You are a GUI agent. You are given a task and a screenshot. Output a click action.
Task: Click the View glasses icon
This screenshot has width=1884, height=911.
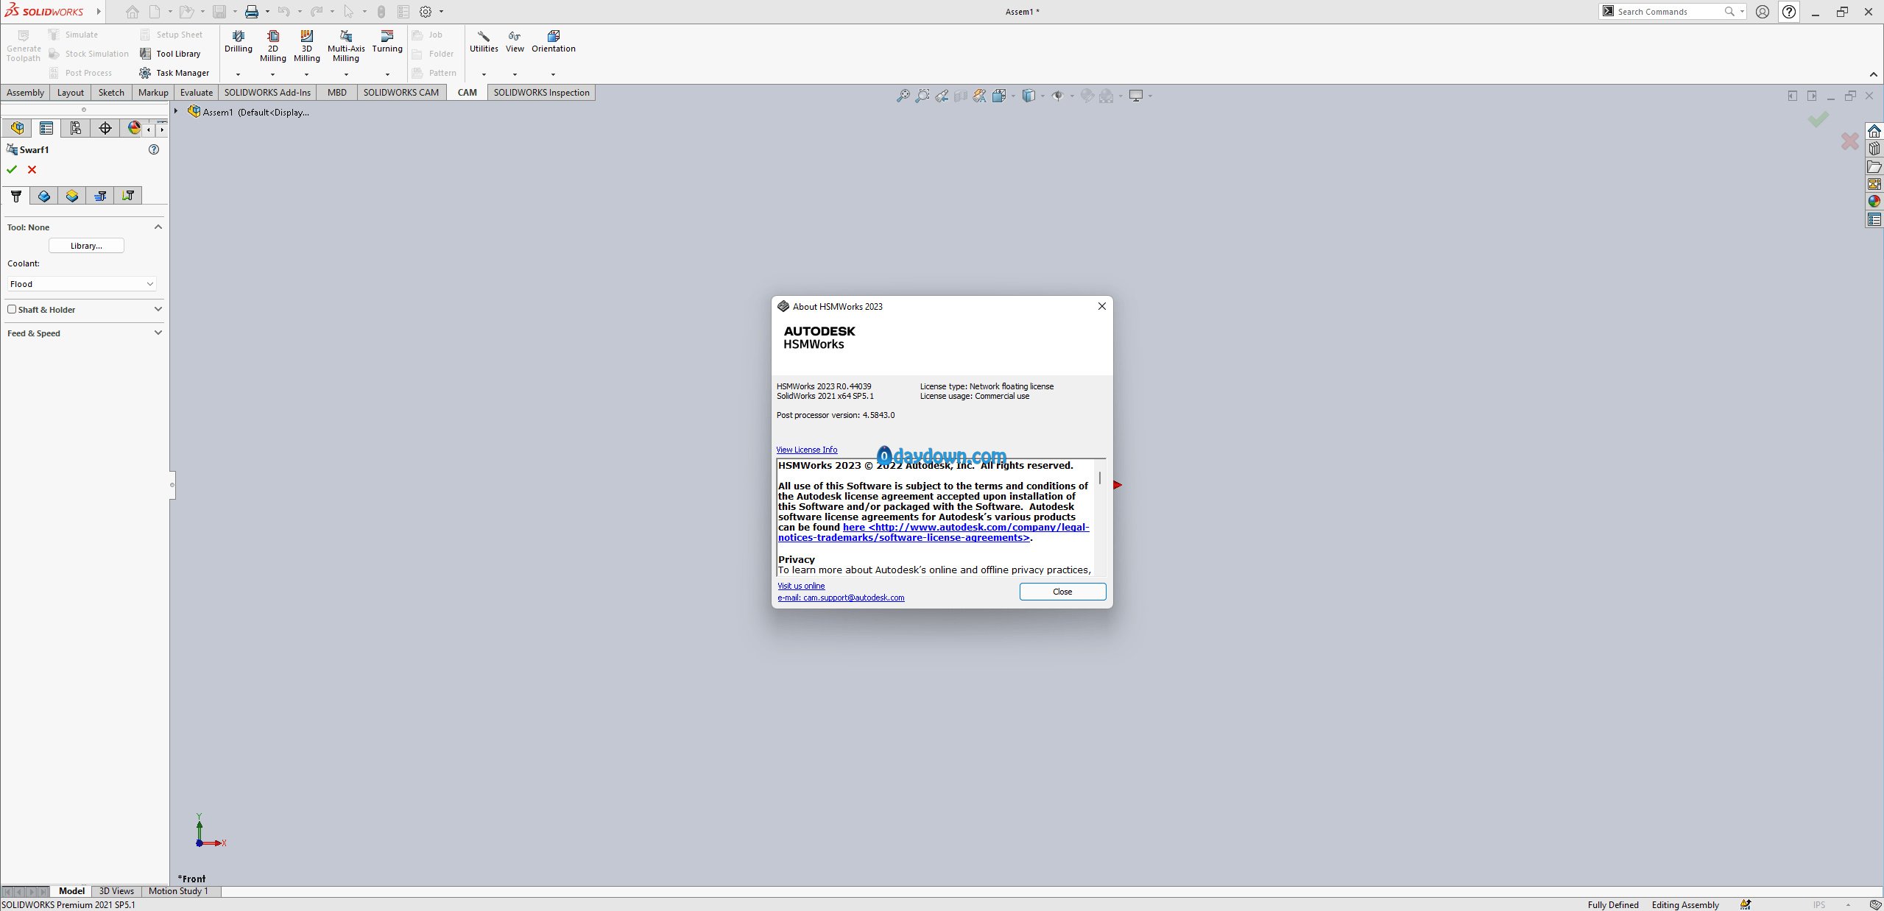tap(515, 36)
